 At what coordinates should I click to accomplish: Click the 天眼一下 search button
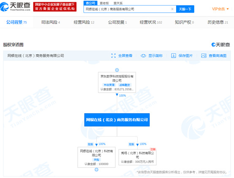(185, 9)
